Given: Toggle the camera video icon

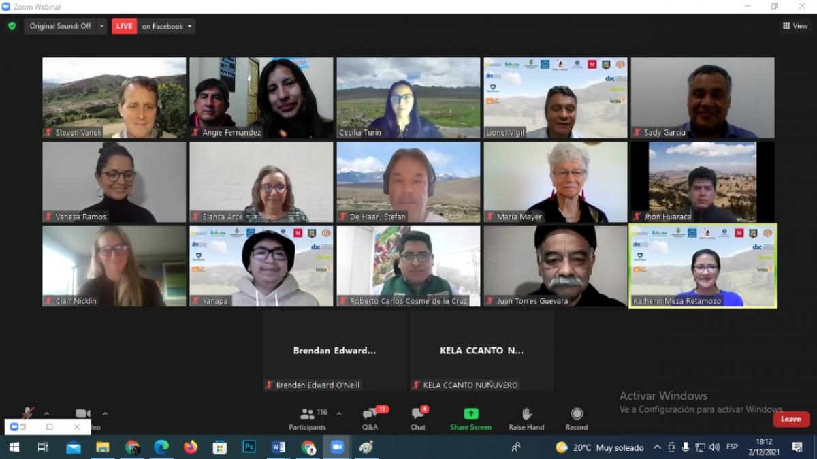Looking at the screenshot, I should pyautogui.click(x=83, y=414).
